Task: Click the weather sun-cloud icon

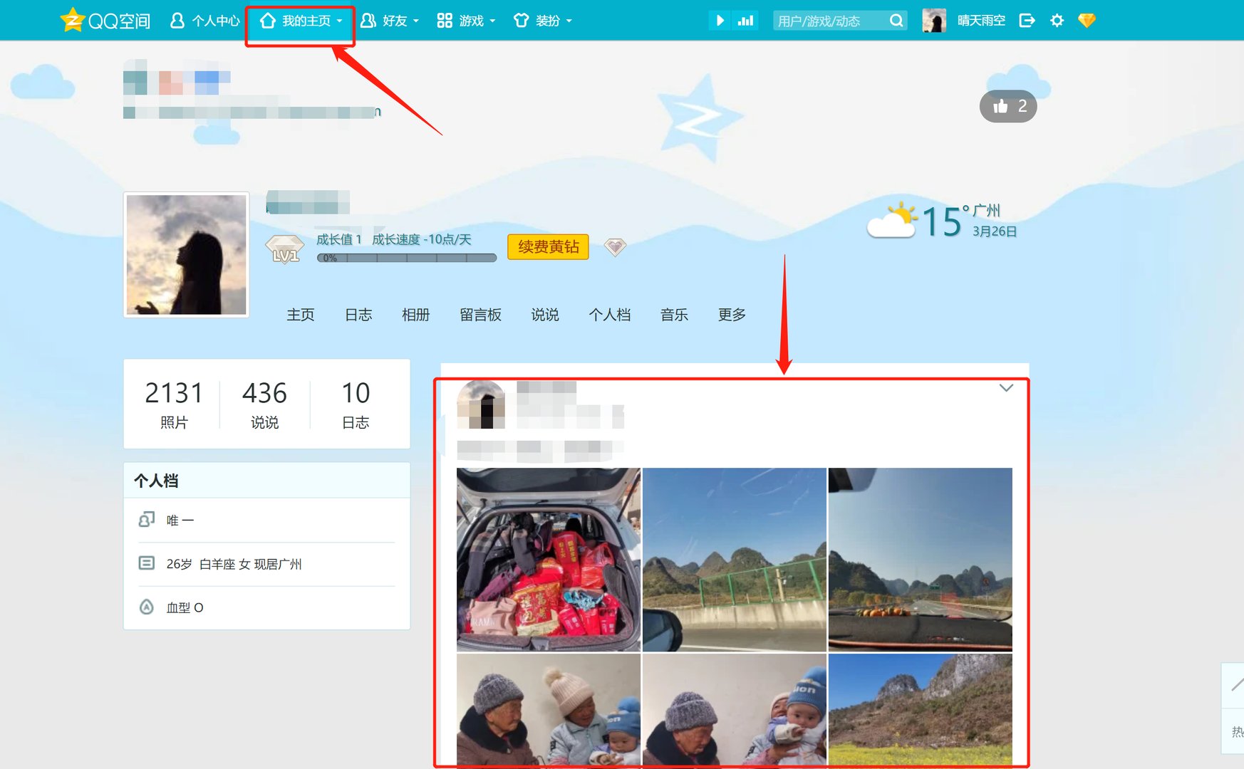Action: click(x=892, y=220)
